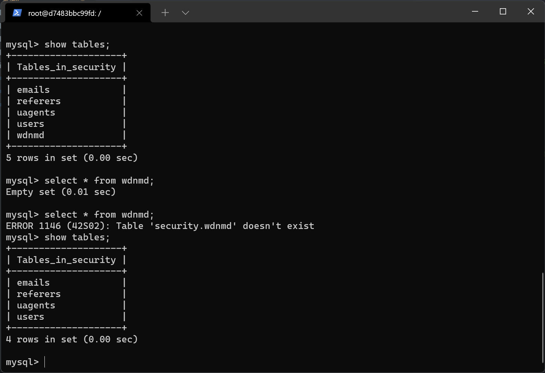Close the terminal window
This screenshot has height=373, width=545.
tap(531, 11)
